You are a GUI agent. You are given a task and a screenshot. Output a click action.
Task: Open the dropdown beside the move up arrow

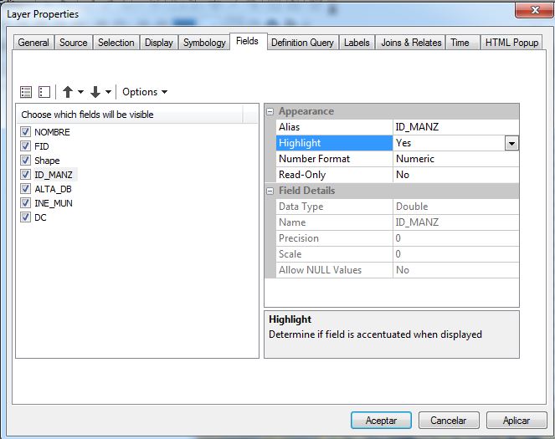coord(81,92)
